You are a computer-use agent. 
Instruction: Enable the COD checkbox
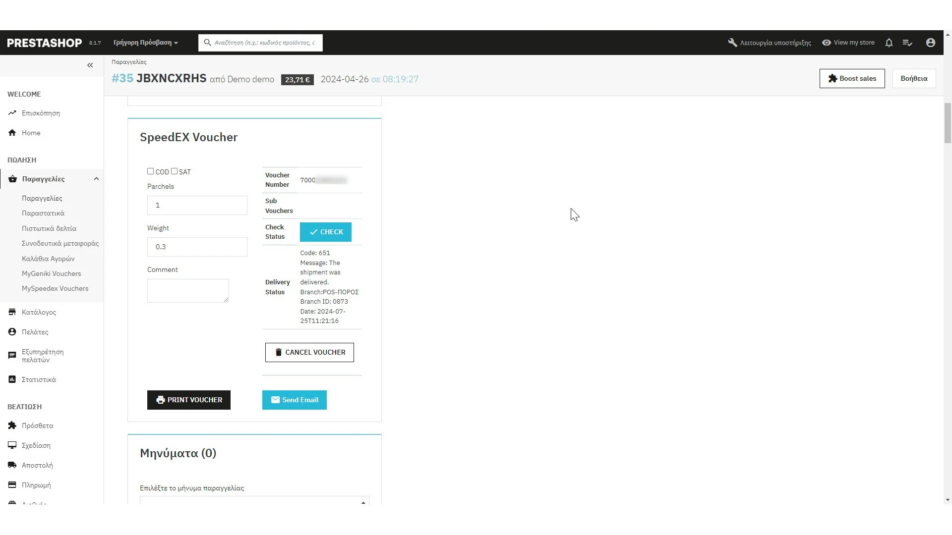click(x=150, y=171)
